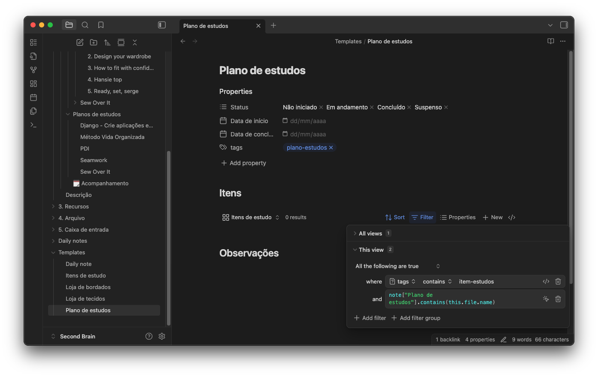
Task: Switch note to reading view
Action: (550, 42)
